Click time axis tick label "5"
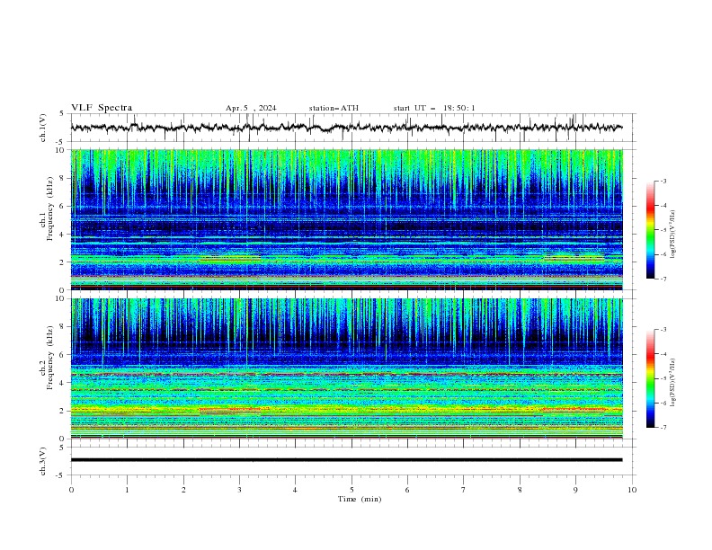The width and height of the screenshot is (712, 550). (x=352, y=490)
